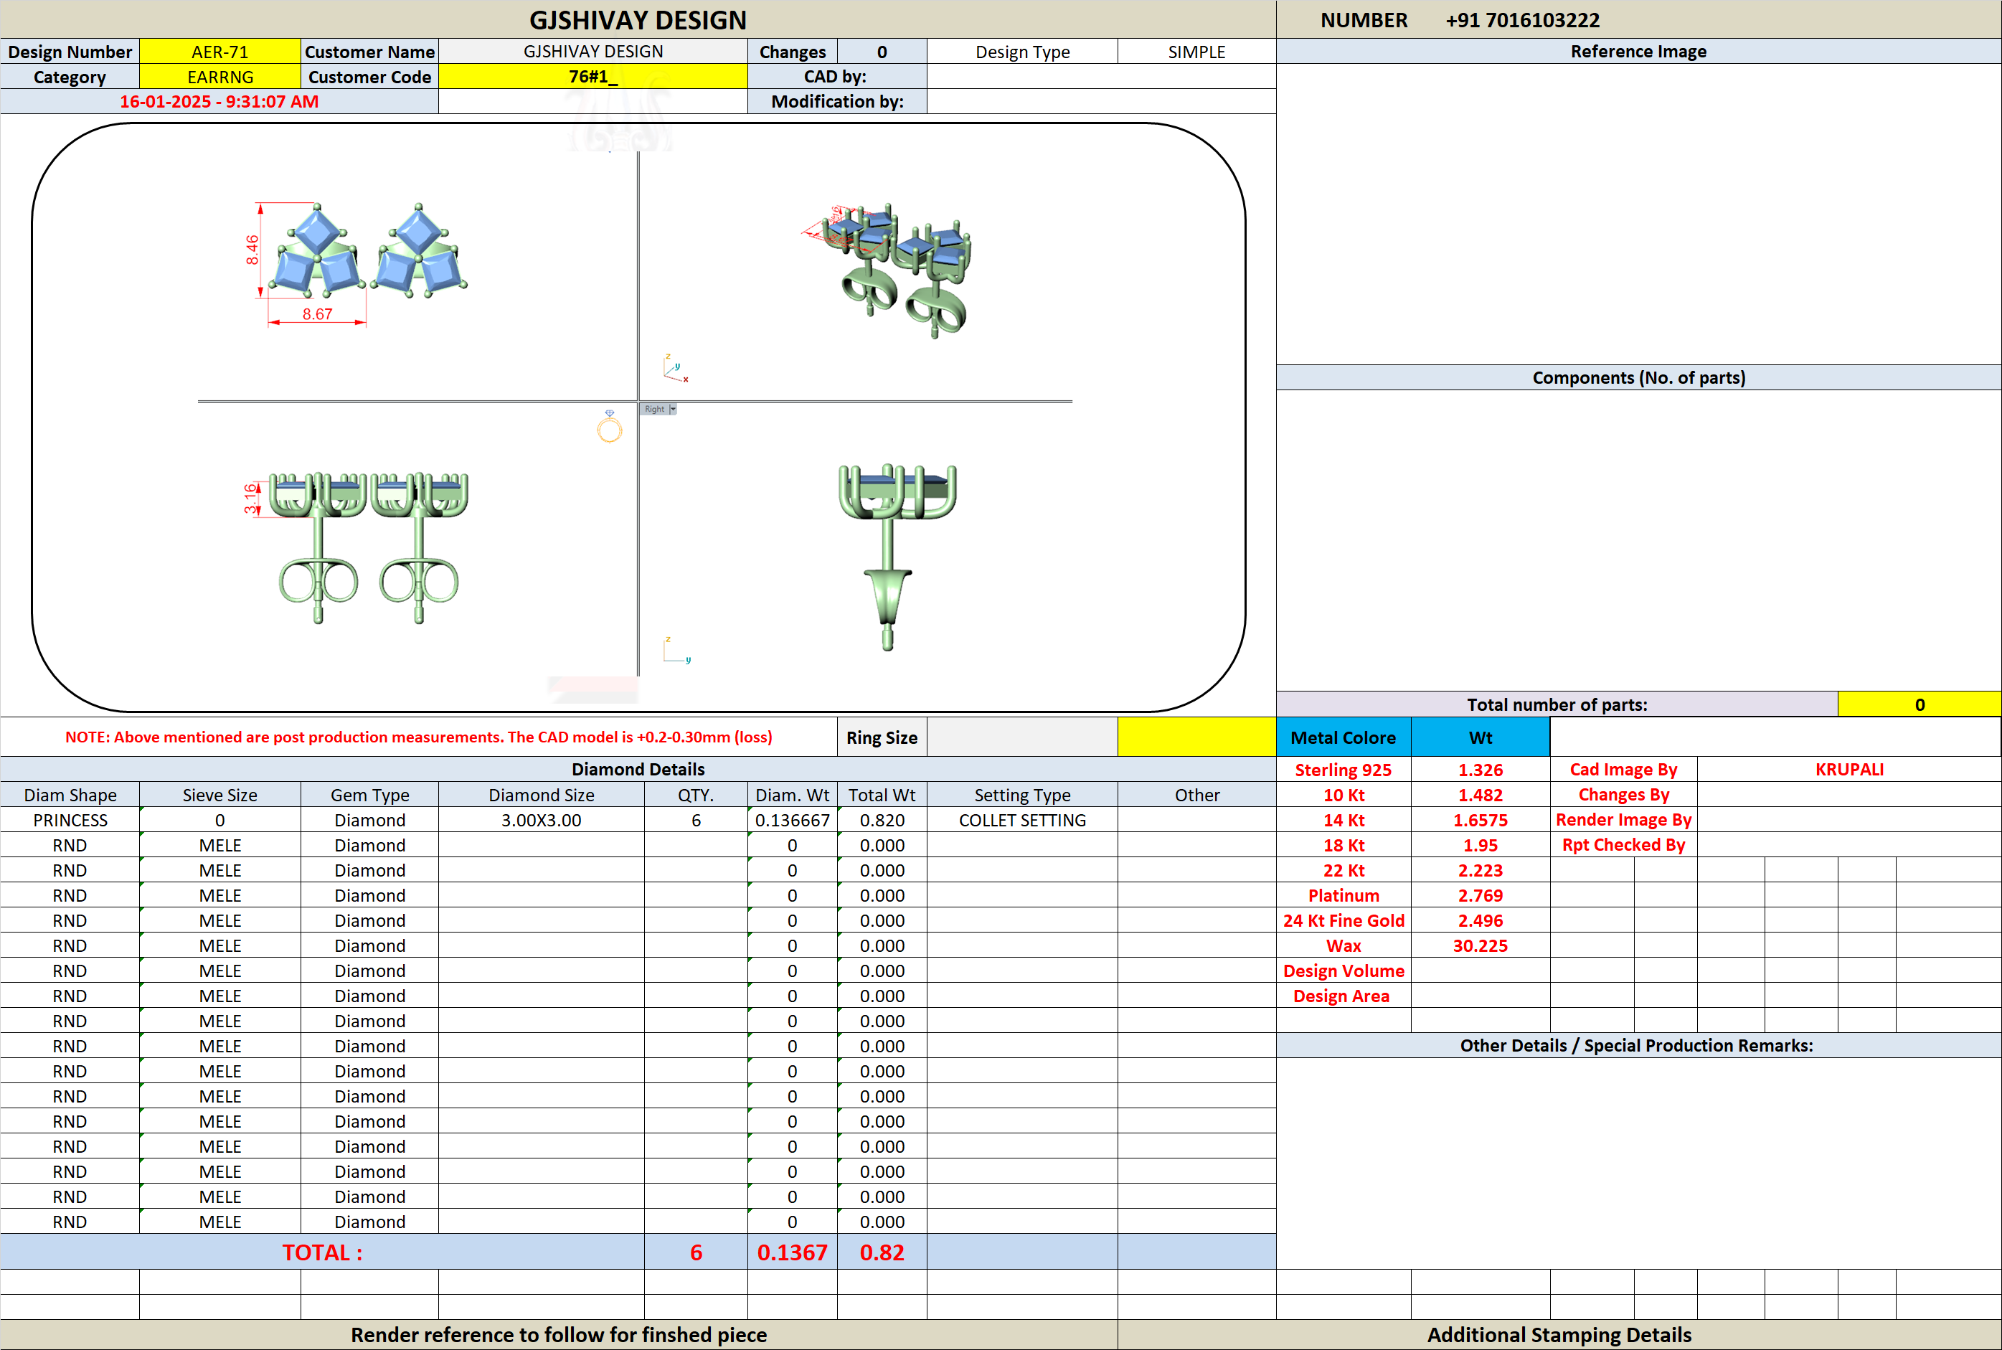2002x1350 pixels.
Task: Click the Rpt Checked By label
Action: coord(1623,844)
